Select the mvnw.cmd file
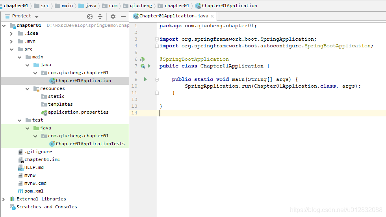The image size is (386, 217). [x=35, y=183]
